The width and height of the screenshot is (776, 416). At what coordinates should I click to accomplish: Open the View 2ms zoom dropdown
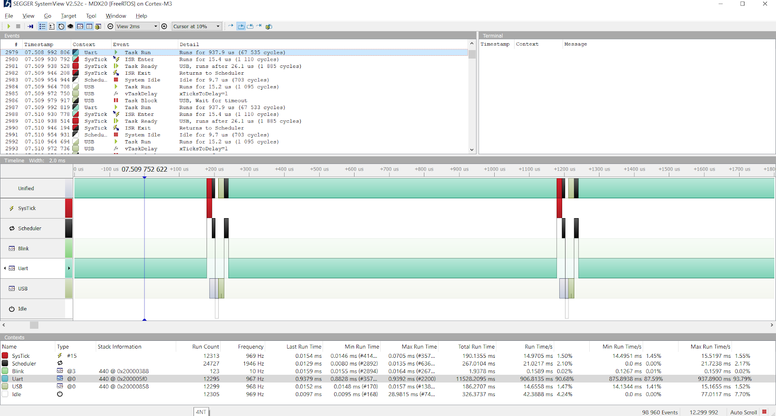click(137, 26)
